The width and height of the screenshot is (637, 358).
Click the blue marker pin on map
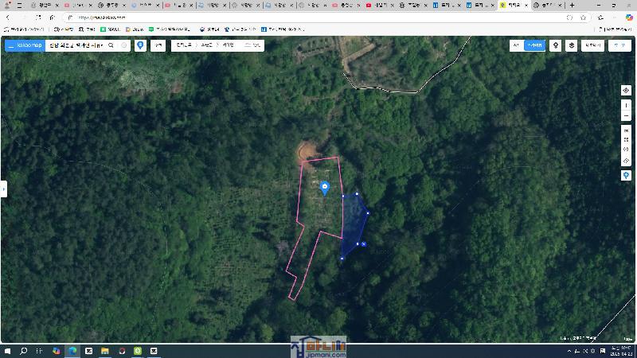pos(324,188)
